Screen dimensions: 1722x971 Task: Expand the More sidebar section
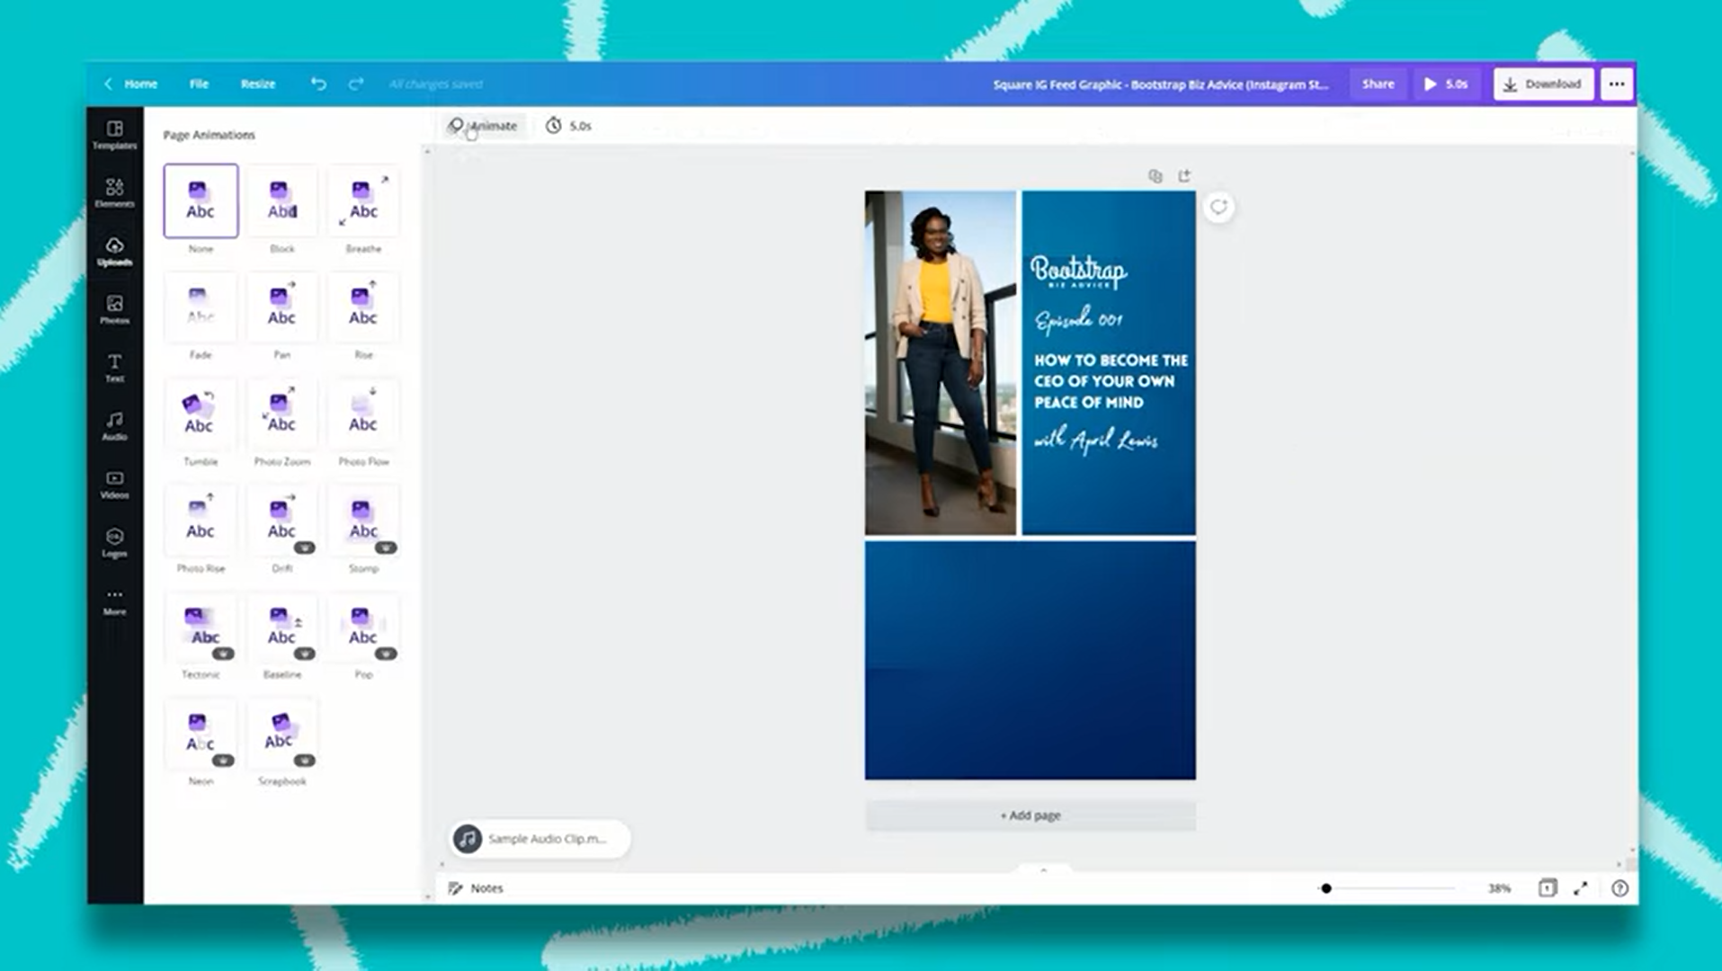(x=114, y=601)
